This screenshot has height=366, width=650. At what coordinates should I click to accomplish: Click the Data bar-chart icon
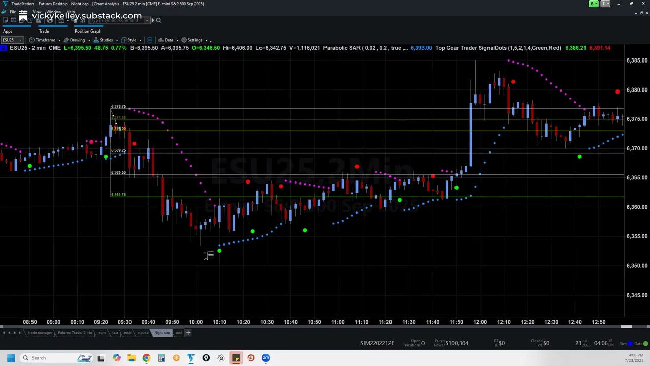(160, 40)
